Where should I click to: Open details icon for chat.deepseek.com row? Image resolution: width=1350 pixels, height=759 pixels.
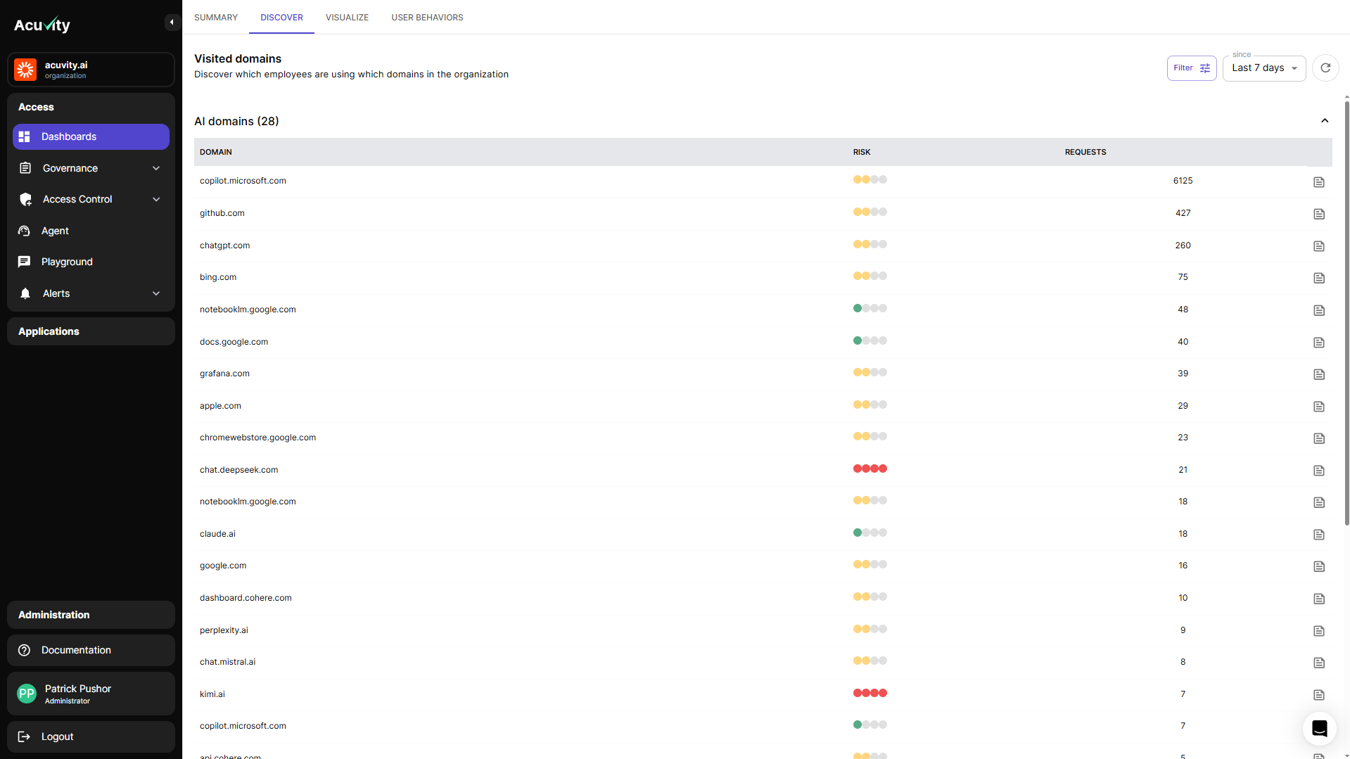[x=1319, y=471]
